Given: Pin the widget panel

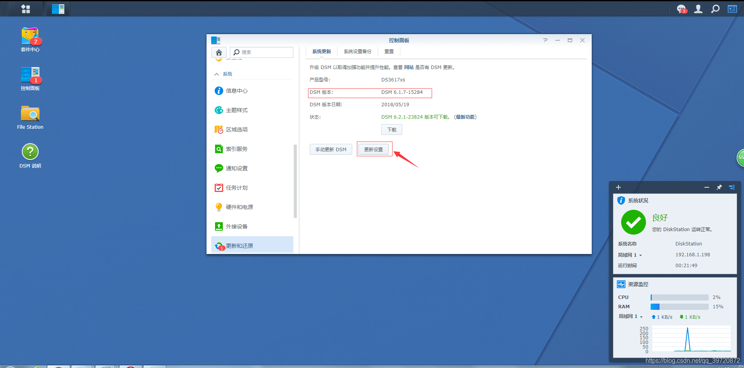Looking at the screenshot, I should point(719,187).
